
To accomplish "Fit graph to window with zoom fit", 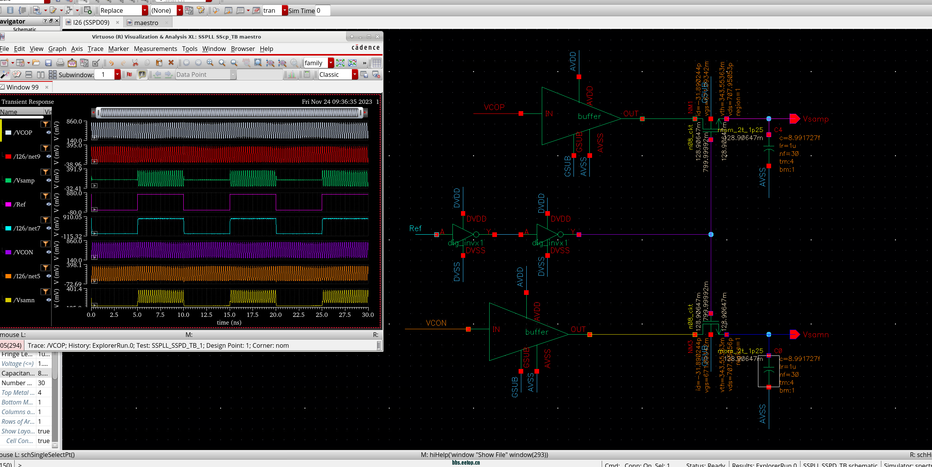I will [258, 63].
